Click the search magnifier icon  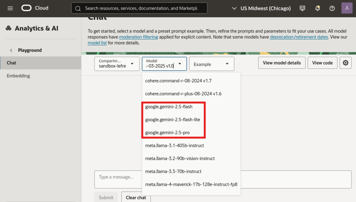coord(78,9)
